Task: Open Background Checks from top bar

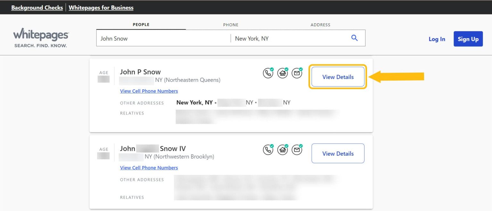Action: click(x=37, y=7)
